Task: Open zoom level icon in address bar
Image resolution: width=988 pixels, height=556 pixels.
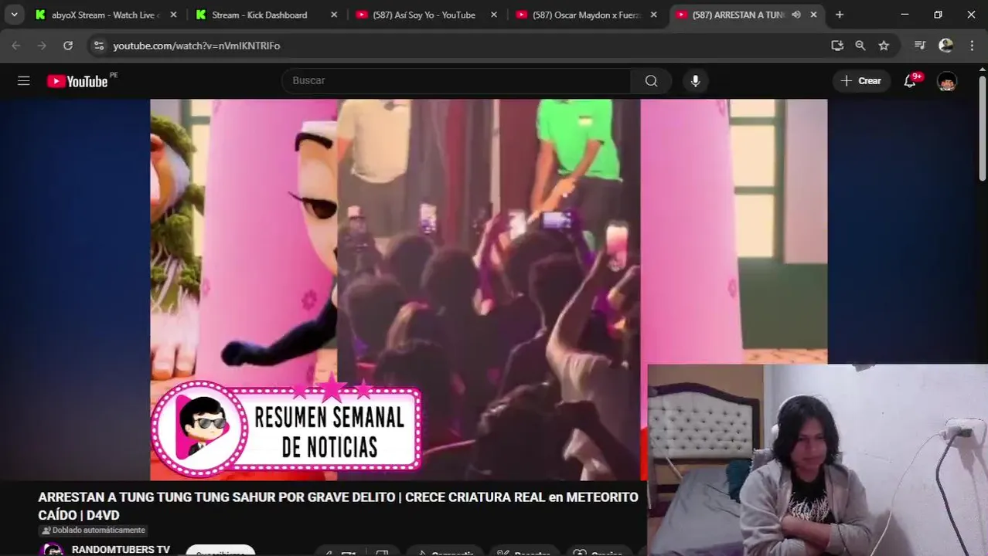Action: [x=860, y=46]
